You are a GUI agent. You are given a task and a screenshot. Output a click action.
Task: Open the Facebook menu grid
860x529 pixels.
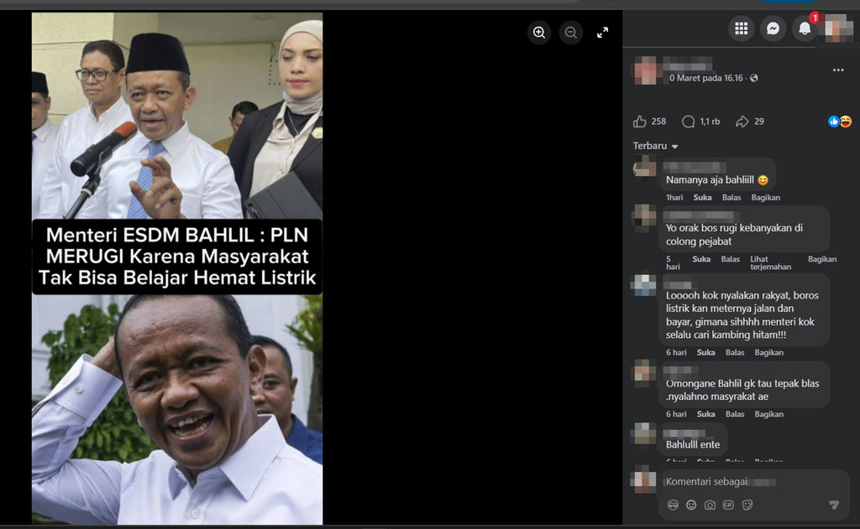tap(741, 29)
